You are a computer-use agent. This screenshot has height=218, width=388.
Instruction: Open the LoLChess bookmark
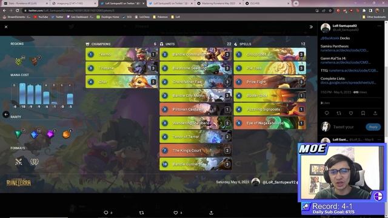[x=142, y=17]
